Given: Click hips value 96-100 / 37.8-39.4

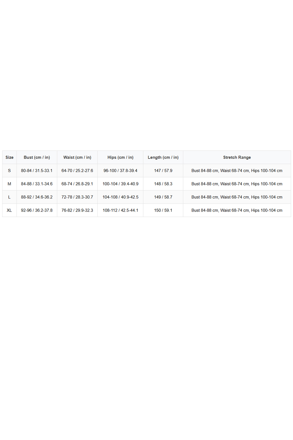Looking at the screenshot, I should (x=120, y=171).
